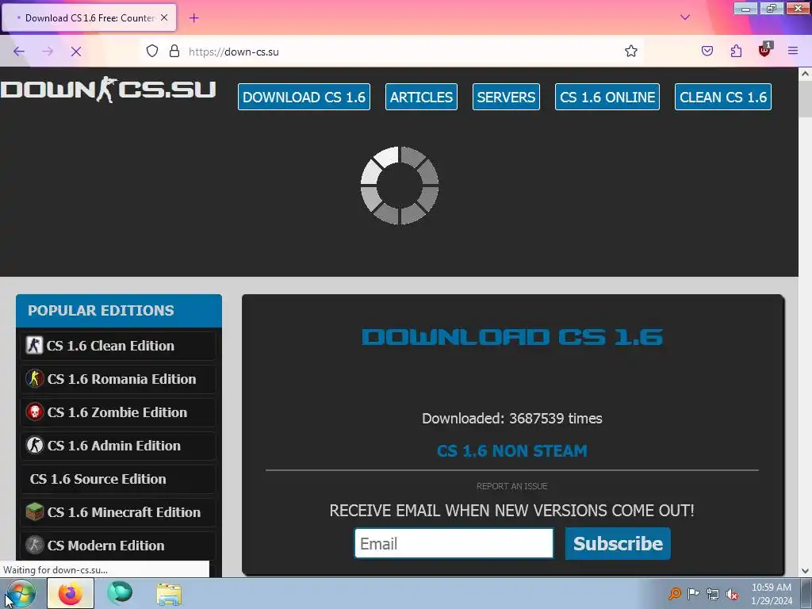Open CS 1.6 Minecraft Edition link

[x=119, y=512]
